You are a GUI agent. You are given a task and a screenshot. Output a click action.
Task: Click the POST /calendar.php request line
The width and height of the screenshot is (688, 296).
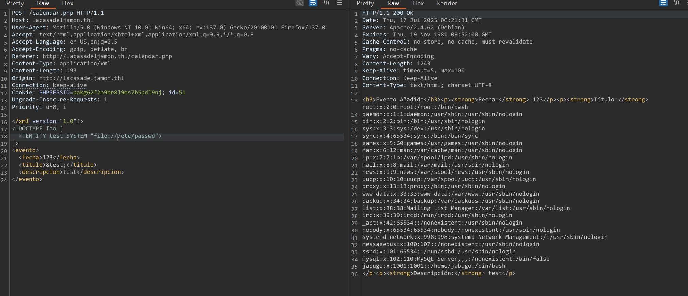pos(58,13)
